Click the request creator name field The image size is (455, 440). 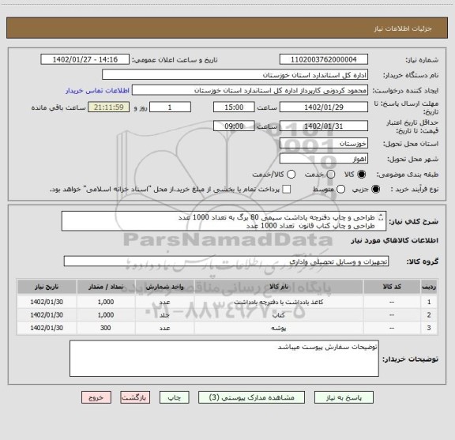250,90
